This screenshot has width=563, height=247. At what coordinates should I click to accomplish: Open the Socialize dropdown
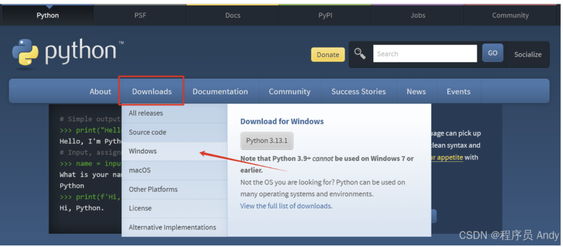click(x=527, y=54)
